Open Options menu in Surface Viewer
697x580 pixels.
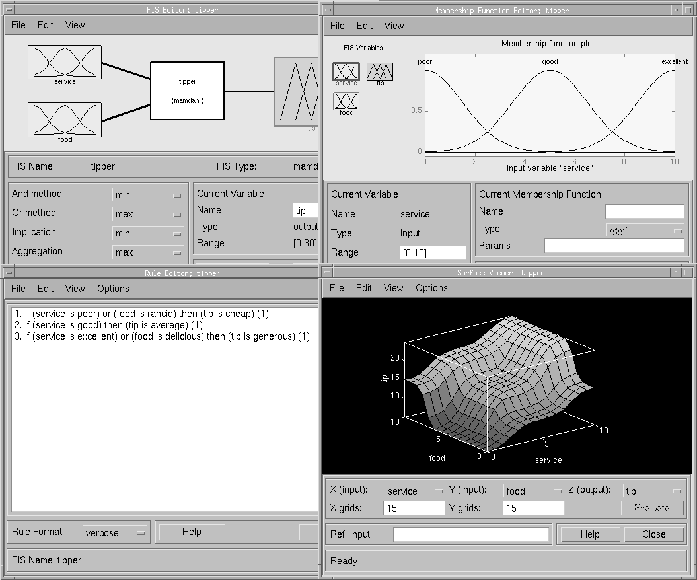coord(431,288)
